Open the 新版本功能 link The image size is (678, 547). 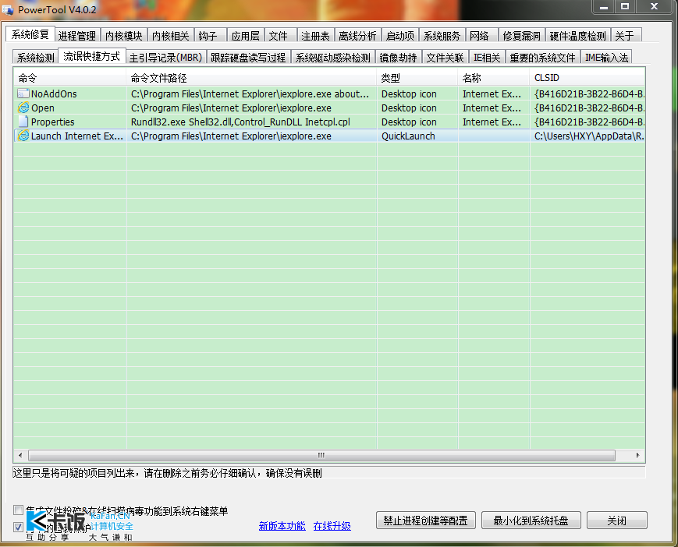pyautogui.click(x=282, y=526)
